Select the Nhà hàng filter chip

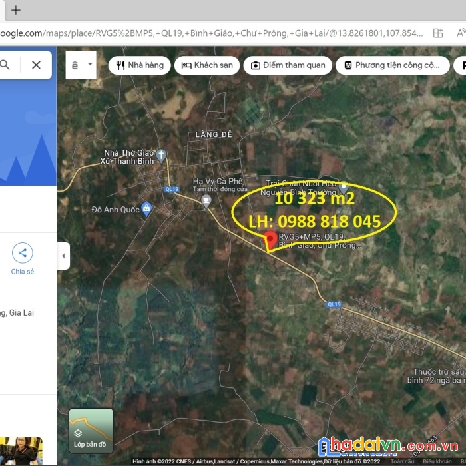pyautogui.click(x=139, y=65)
